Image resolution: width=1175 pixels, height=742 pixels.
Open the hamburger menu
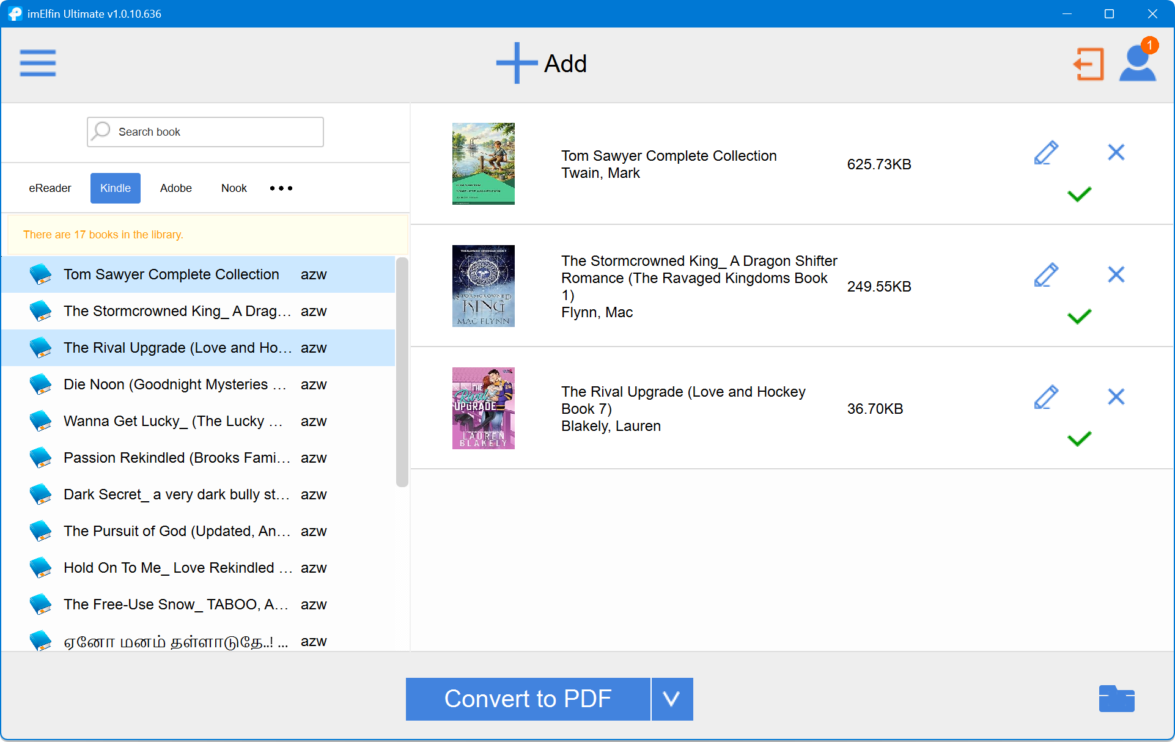38,63
